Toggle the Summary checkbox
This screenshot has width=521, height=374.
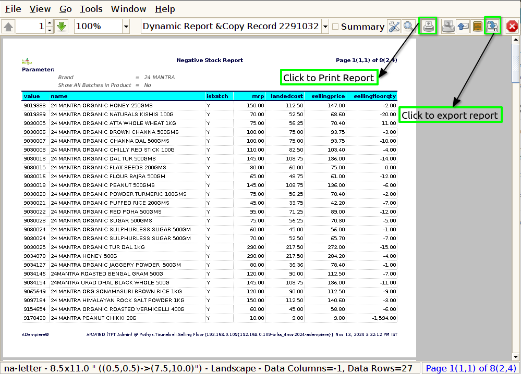pos(335,27)
